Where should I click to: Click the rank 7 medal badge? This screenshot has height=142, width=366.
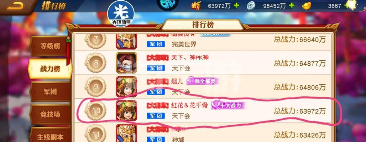95,39
